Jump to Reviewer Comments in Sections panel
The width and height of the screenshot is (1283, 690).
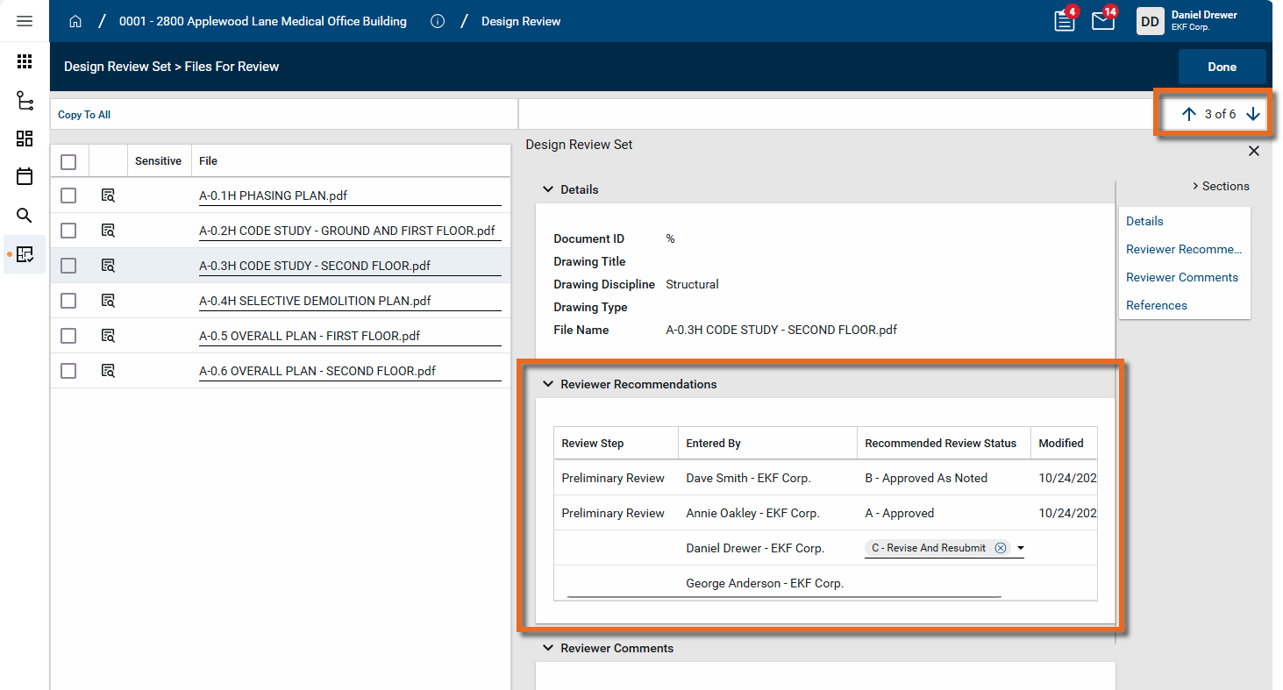1181,277
